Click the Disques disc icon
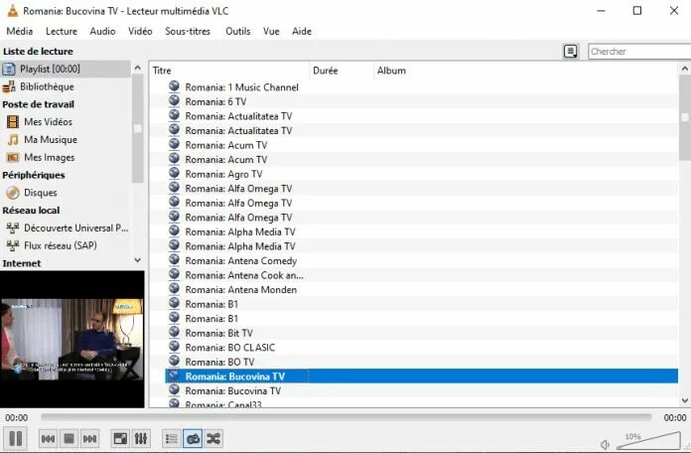The width and height of the screenshot is (691, 453). click(x=13, y=193)
